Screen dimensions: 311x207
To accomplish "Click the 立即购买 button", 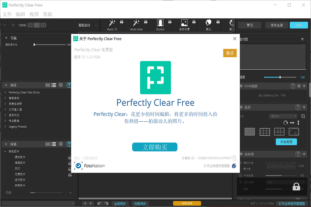I will click(155, 147).
